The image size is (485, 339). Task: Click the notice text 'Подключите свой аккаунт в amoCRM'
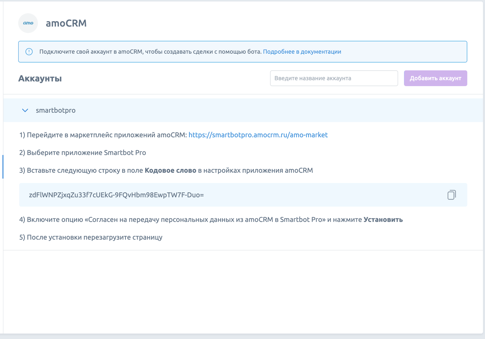tap(91, 52)
